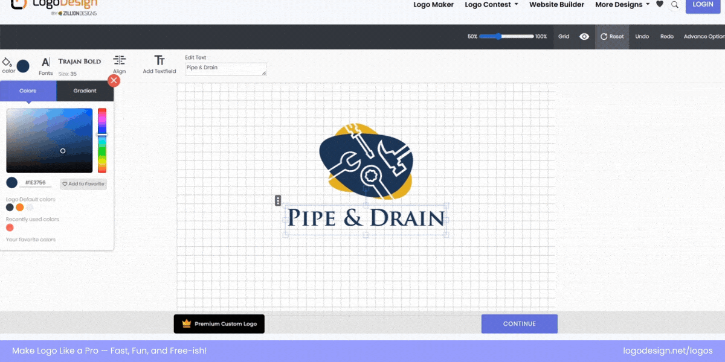Click the rainbow hue slider

point(102,141)
